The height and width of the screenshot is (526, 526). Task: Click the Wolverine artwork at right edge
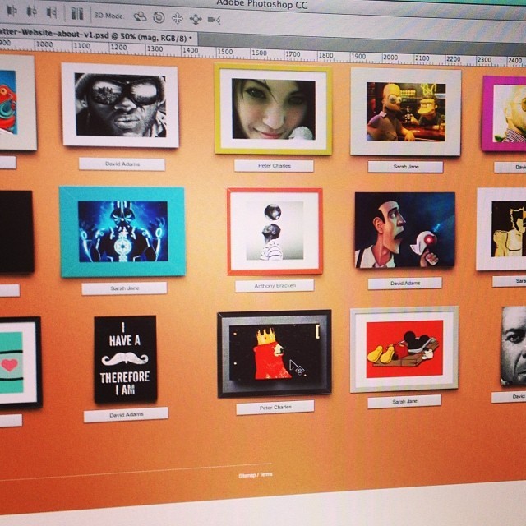(501, 229)
